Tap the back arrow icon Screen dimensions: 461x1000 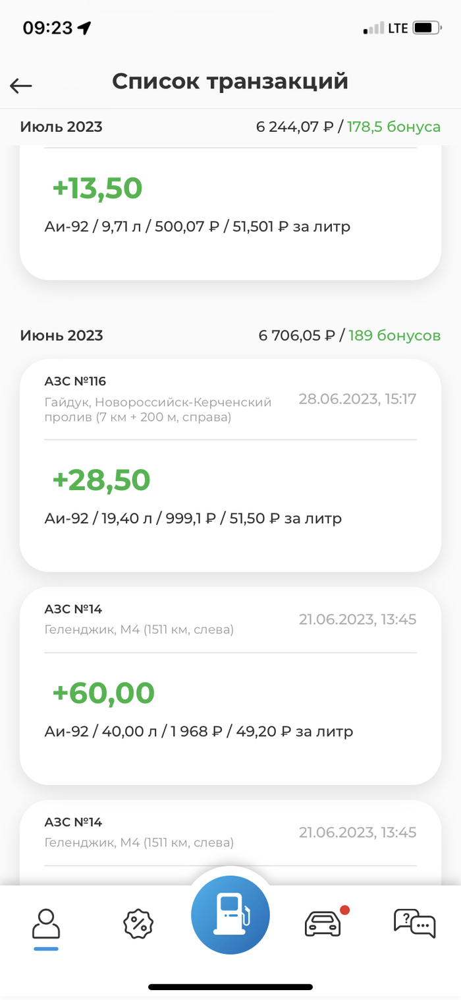click(21, 85)
